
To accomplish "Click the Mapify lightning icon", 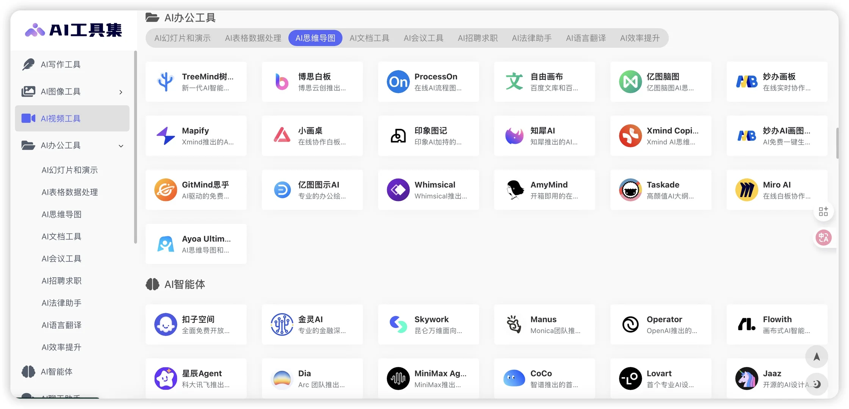I will [x=165, y=136].
